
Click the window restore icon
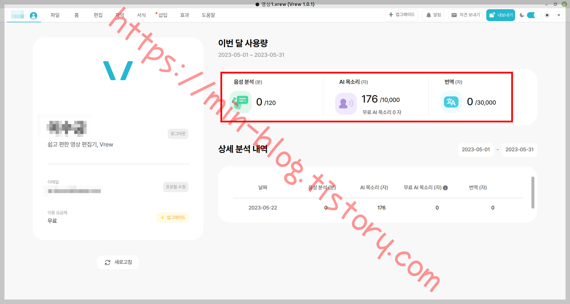[x=555, y=4]
